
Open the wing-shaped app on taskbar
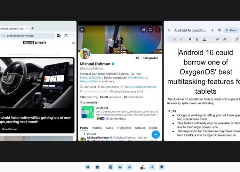(x=152, y=167)
